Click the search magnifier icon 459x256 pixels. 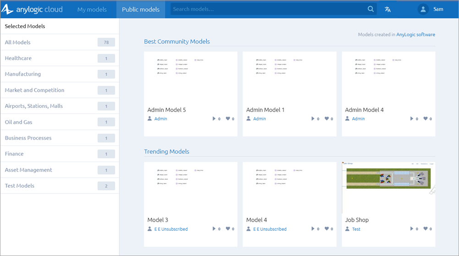point(371,9)
